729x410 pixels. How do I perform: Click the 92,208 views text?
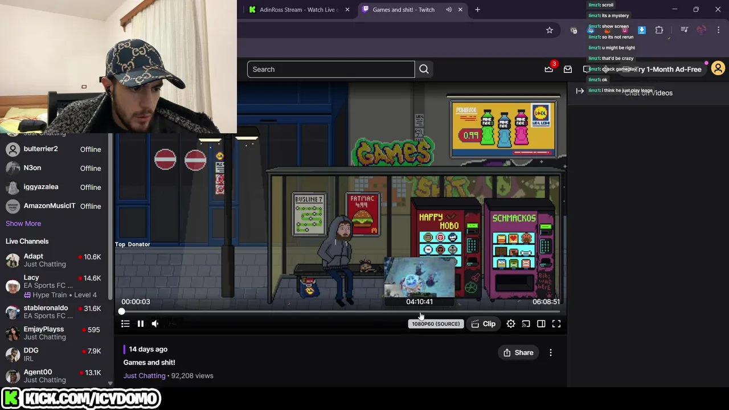tap(193, 376)
